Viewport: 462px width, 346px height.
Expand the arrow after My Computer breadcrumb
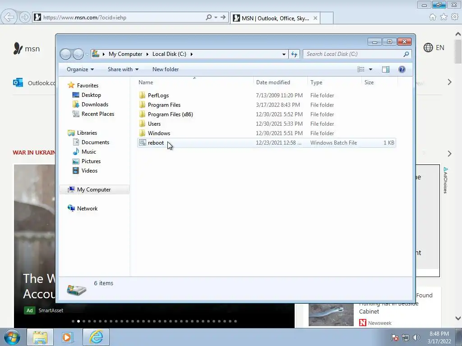tap(148, 54)
